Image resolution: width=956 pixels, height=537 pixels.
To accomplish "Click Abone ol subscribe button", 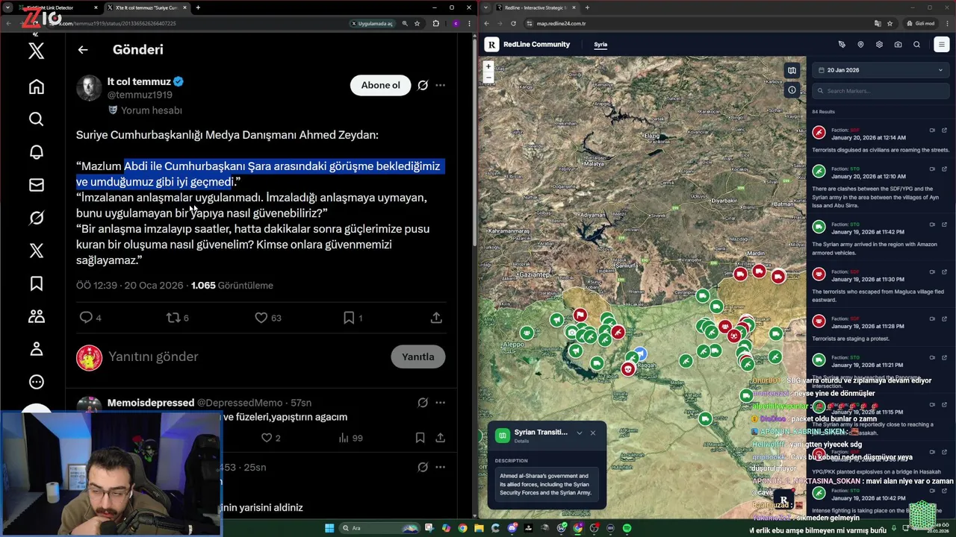I will point(380,85).
